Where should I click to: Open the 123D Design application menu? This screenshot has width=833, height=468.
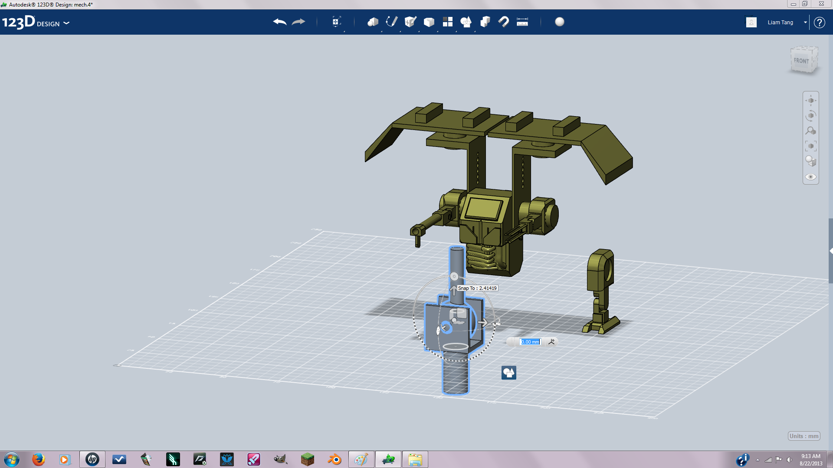36,22
